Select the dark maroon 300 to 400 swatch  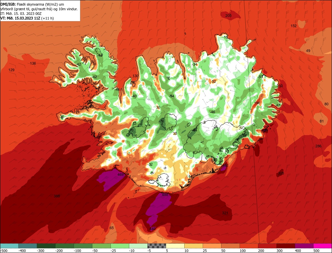286,246
